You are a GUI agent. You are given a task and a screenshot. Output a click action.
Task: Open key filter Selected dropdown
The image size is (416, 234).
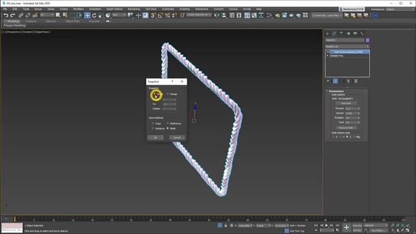pos(375,226)
